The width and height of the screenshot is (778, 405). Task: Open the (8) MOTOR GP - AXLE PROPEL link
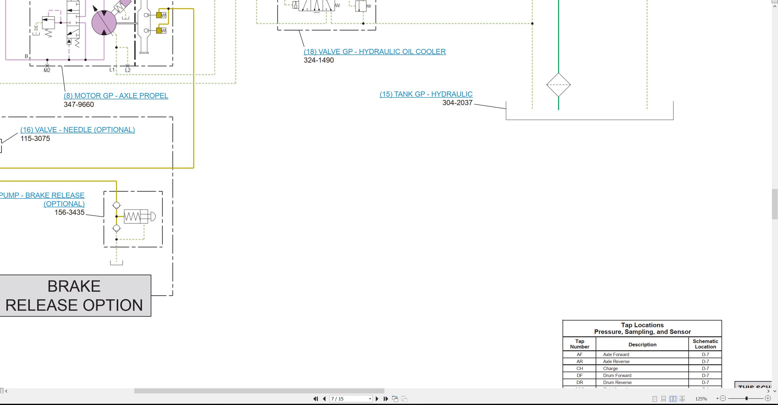point(116,96)
